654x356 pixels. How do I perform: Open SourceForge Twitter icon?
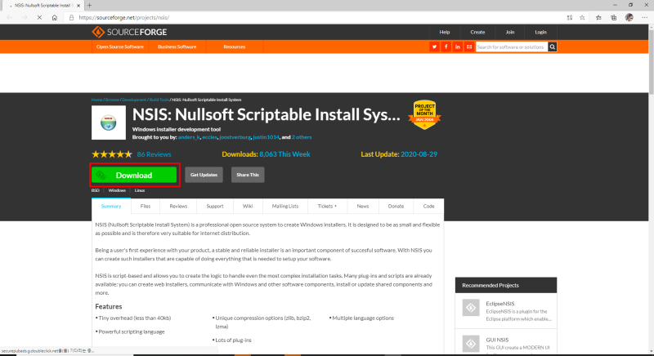pos(434,47)
